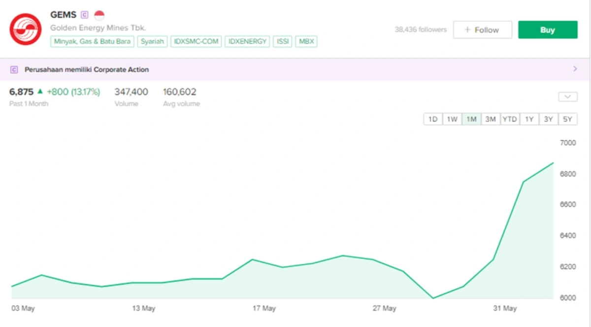Image resolution: width=591 pixels, height=327 pixels.
Task: Select the 1D chart range
Action: 433,119
